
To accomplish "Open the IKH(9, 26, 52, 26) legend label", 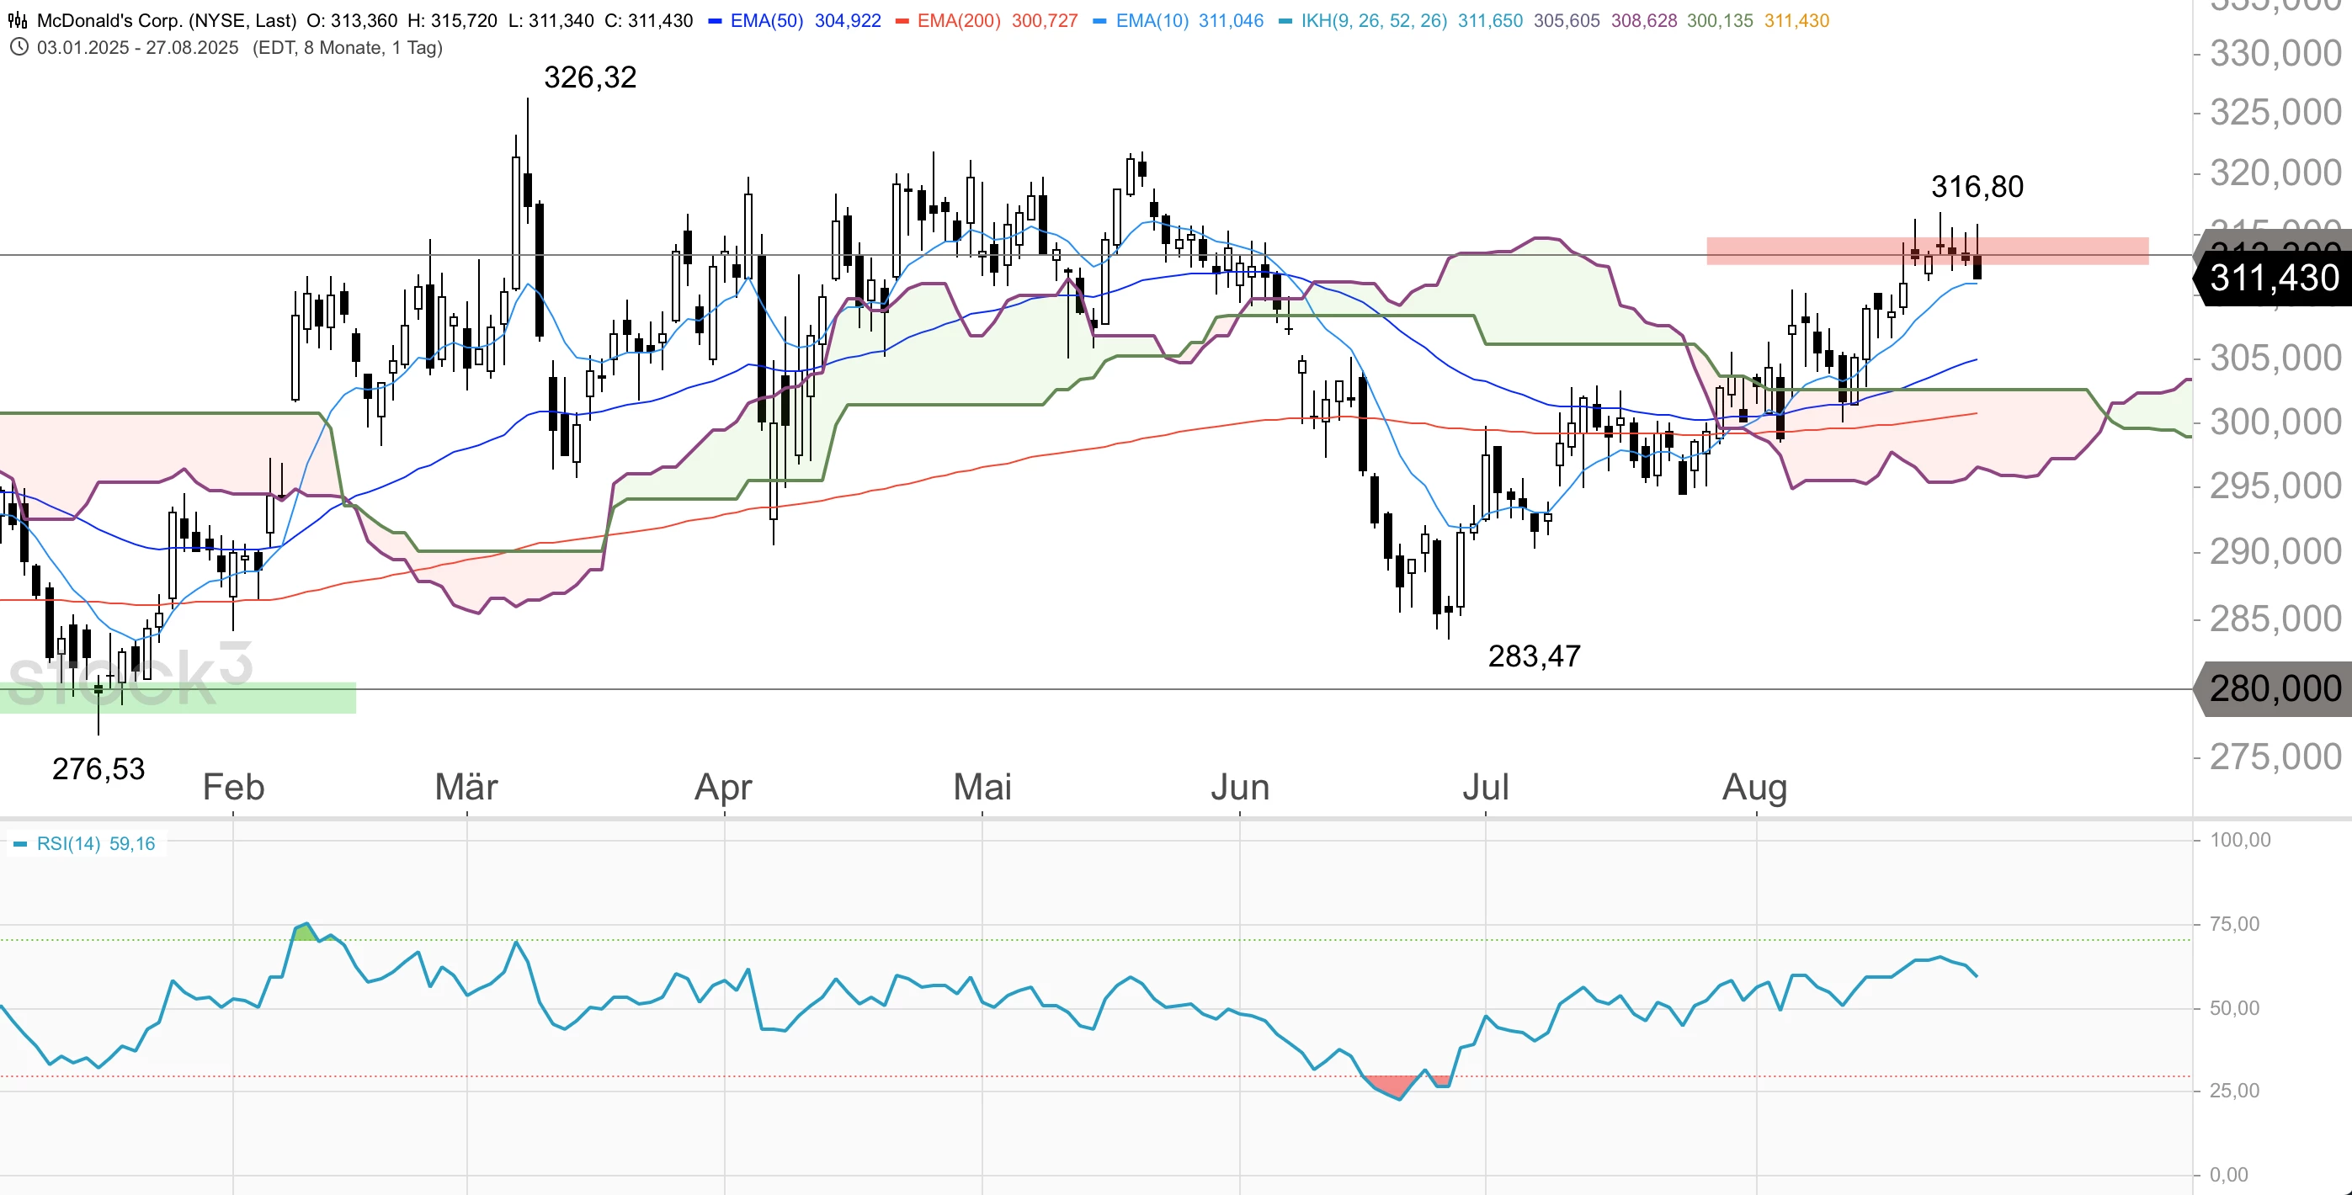I will tap(1374, 20).
